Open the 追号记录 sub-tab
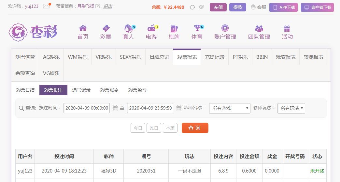The image size is (340, 182). click(81, 90)
